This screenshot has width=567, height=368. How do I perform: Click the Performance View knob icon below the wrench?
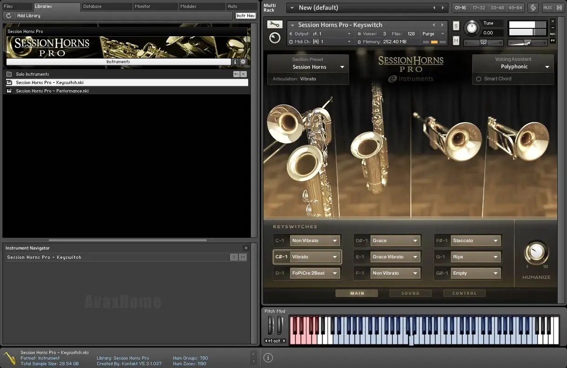pyautogui.click(x=275, y=38)
